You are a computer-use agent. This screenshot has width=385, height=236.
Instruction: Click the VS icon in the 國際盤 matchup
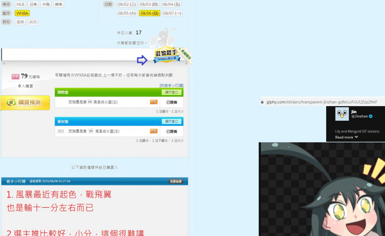(x=90, y=102)
